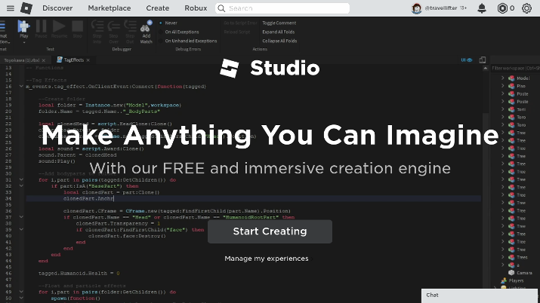Viewport: 540px width, 303px height.
Task: Click Reload Script action
Action: [237, 32]
